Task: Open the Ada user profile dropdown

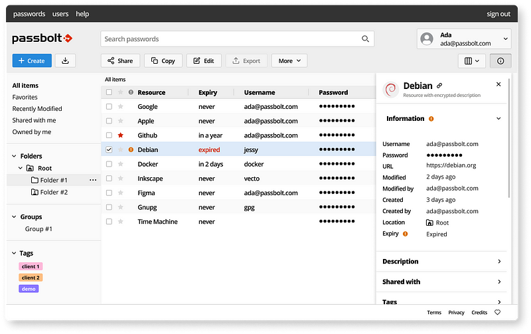Action: coord(464,39)
